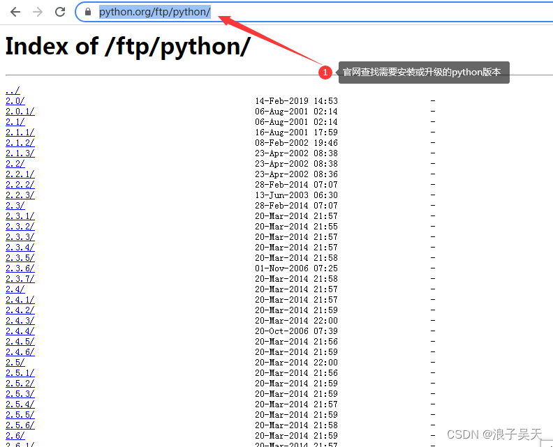Click the date '20-Mar-2014 21:55'

pyautogui.click(x=296, y=227)
